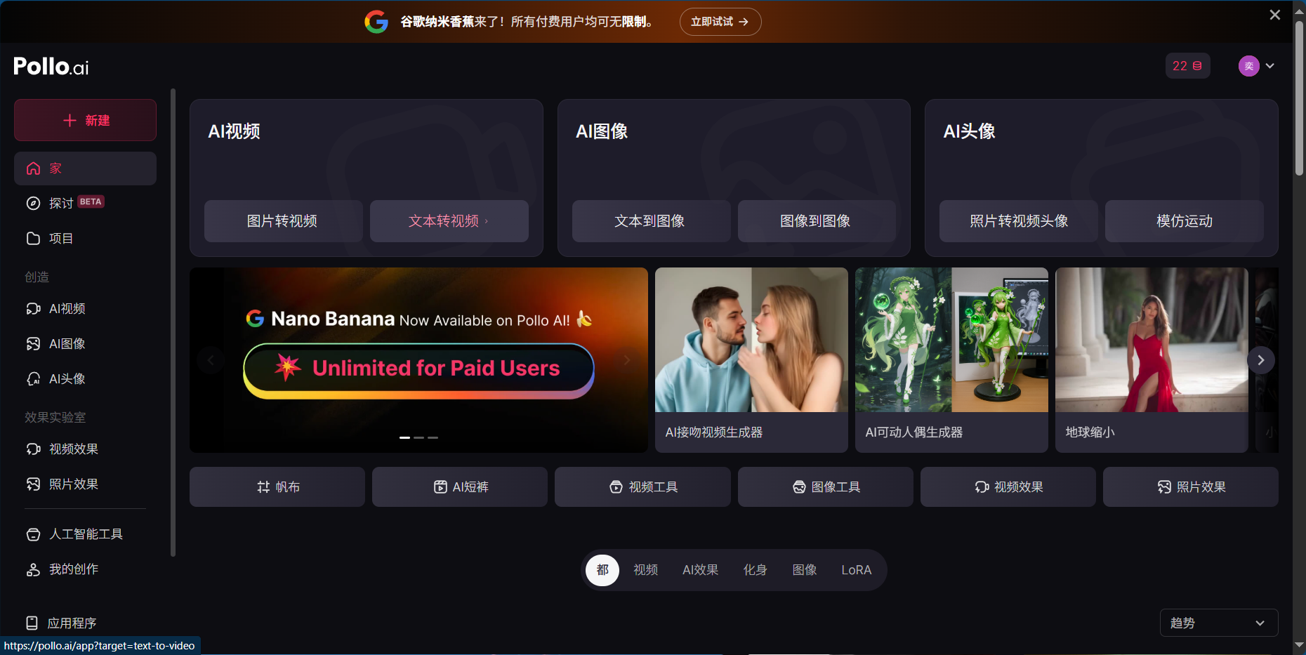Close the top promotional banner
The image size is (1306, 655).
click(1275, 15)
